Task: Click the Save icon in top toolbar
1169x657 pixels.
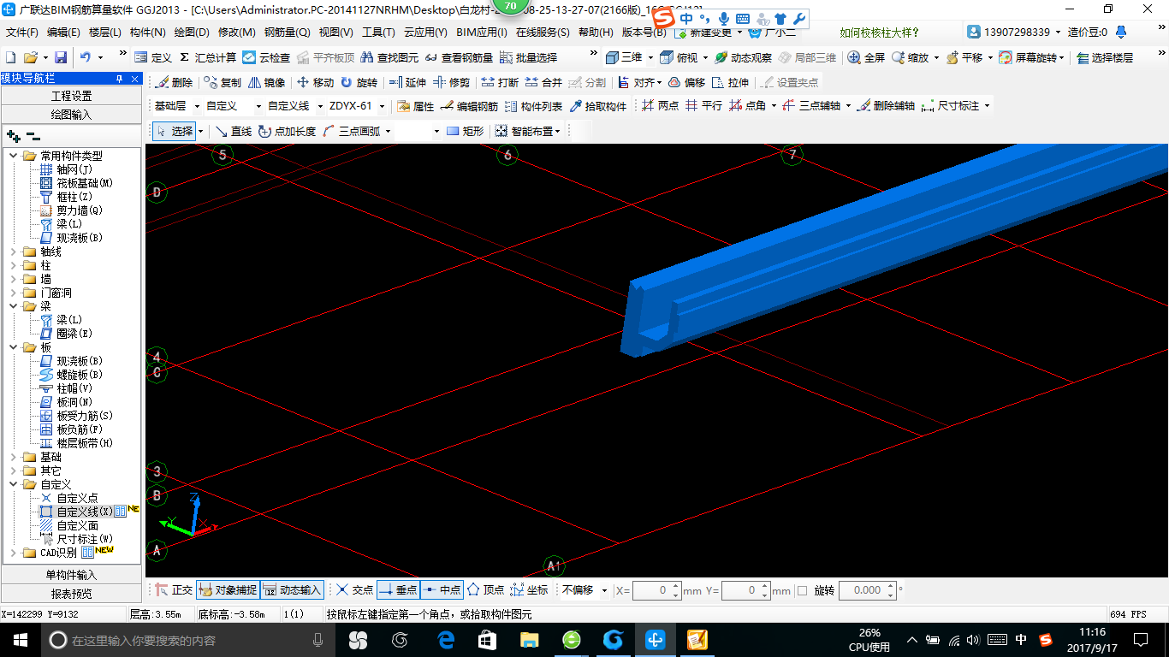Action: pos(61,57)
